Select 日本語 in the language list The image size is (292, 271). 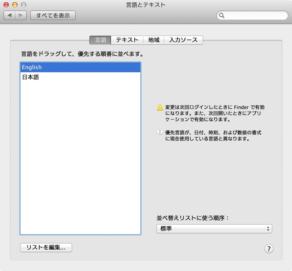click(x=80, y=77)
